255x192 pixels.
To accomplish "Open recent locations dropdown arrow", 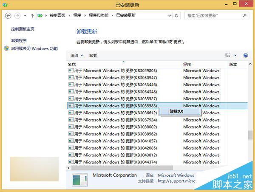I will click(x=25, y=16).
